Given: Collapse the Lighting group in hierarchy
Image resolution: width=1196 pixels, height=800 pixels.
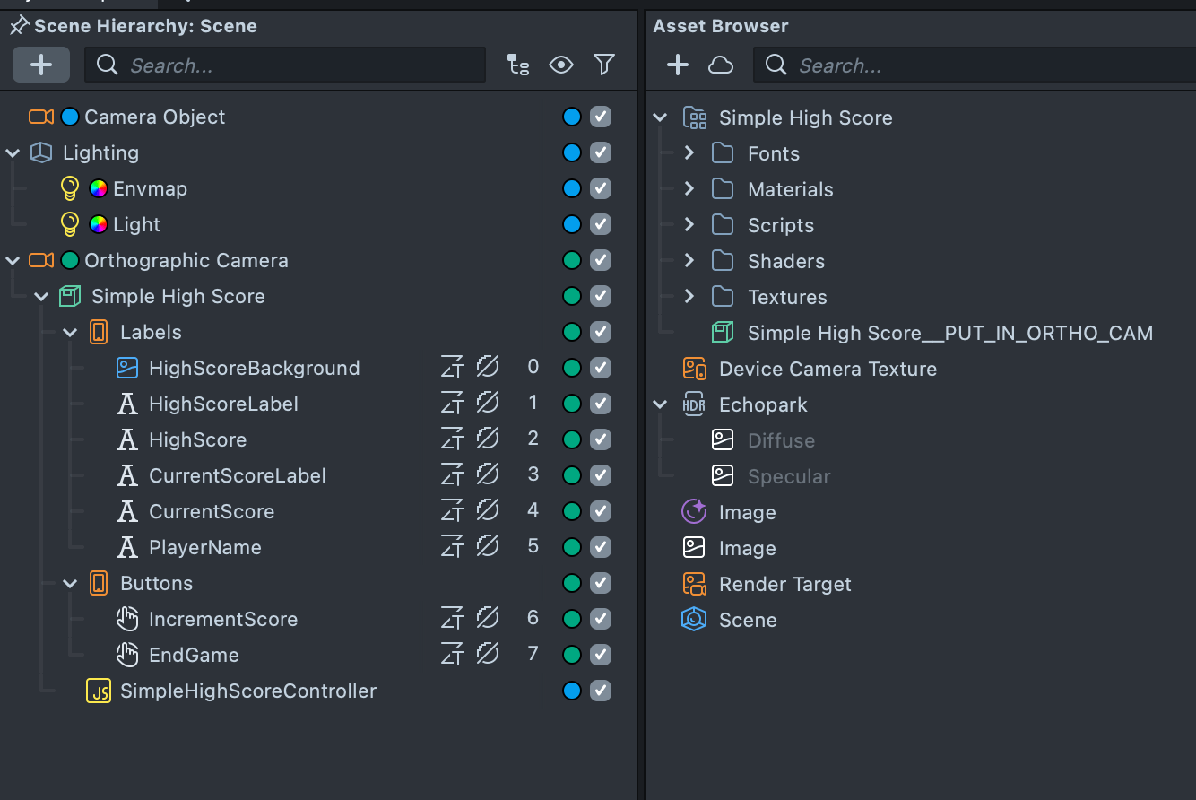Looking at the screenshot, I should pyautogui.click(x=13, y=153).
